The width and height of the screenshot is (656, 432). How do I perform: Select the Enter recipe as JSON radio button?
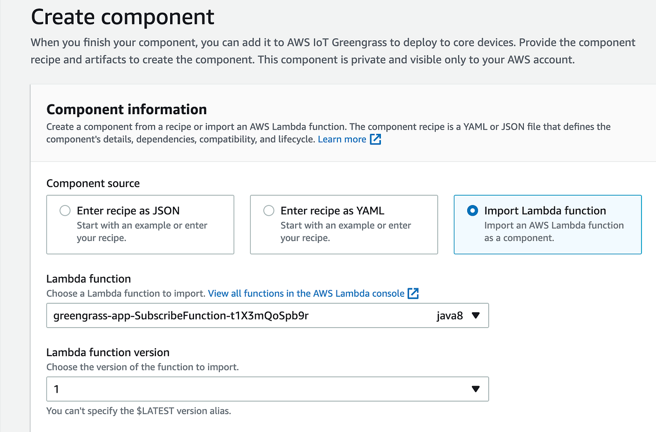[x=65, y=211]
